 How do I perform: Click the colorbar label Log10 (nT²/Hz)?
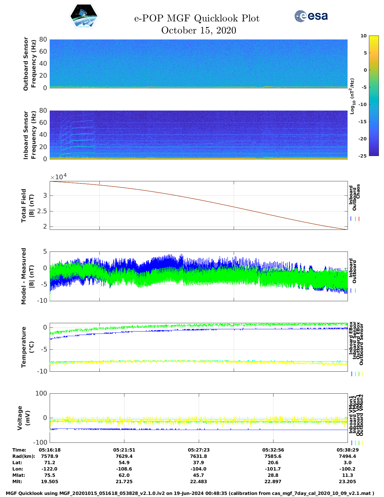pos(352,96)
